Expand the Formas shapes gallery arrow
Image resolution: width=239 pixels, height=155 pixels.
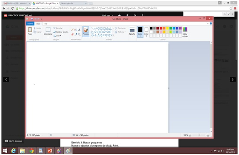tap(113, 35)
